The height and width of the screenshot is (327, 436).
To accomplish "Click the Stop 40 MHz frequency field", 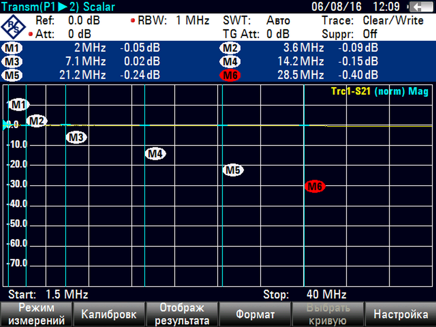I will coord(304,294).
